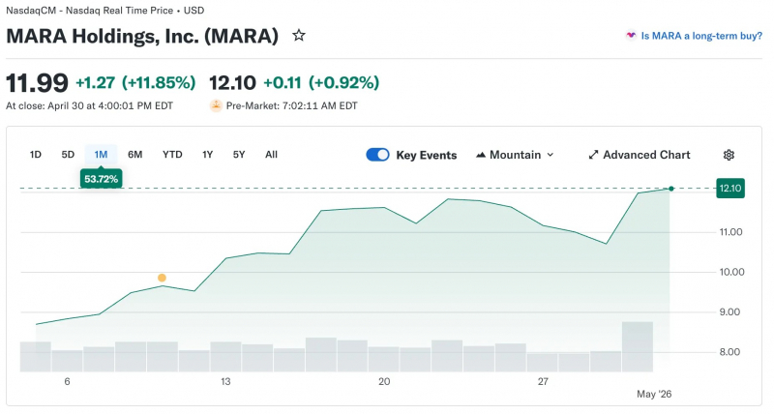Click the 9.00 y-axis label

(729, 311)
